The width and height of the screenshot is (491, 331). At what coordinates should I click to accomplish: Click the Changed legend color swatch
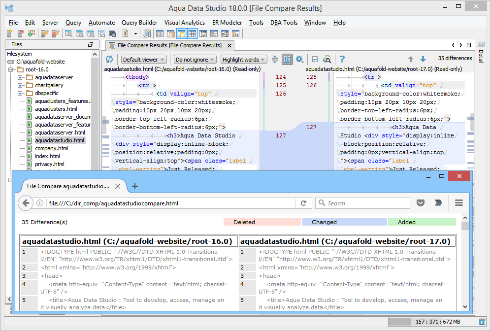pos(344,222)
